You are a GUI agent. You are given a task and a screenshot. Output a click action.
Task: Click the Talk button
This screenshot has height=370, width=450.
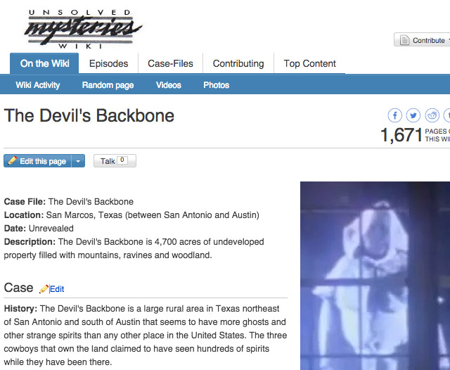[x=115, y=161]
